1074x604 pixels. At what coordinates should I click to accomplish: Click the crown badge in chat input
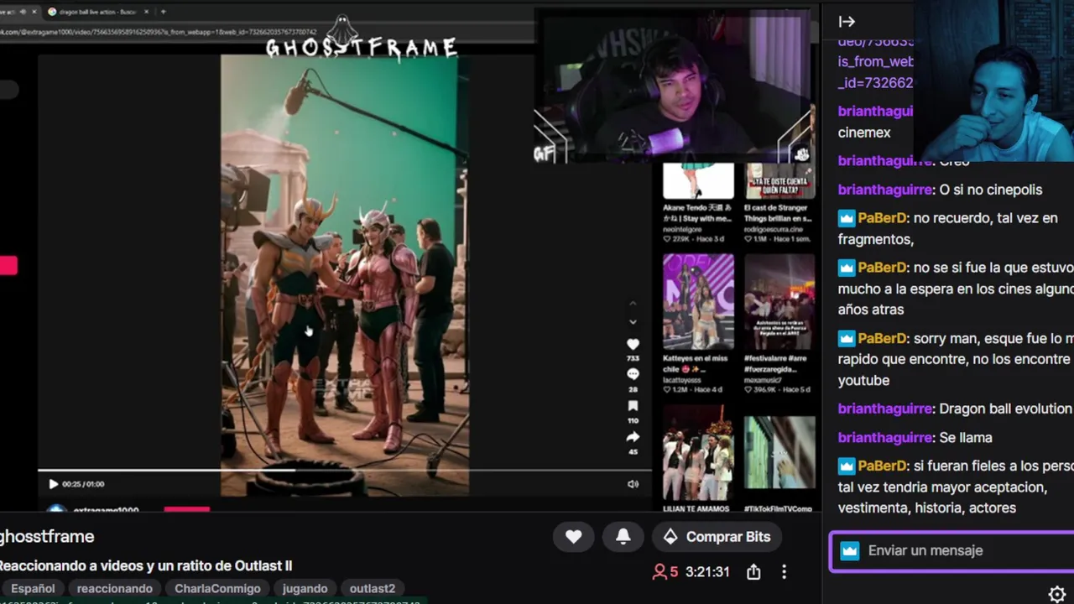(x=850, y=551)
